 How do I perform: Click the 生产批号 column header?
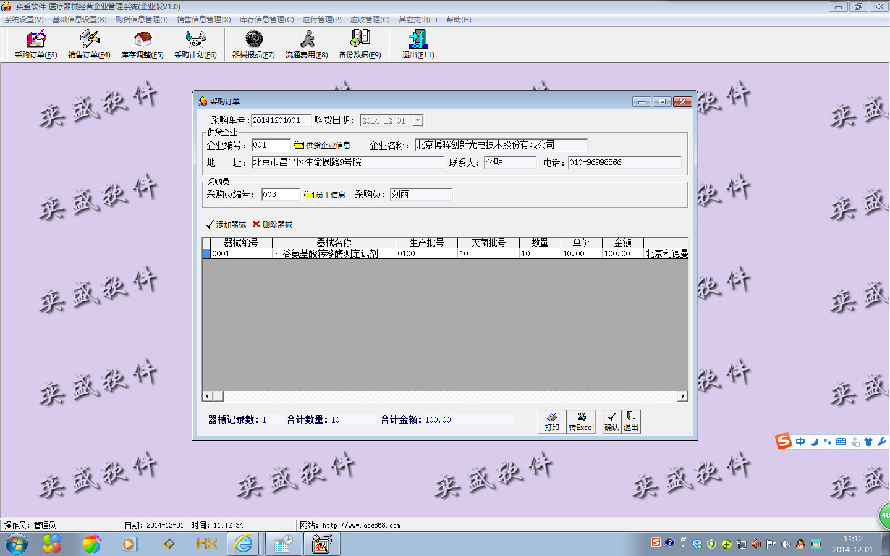point(427,243)
